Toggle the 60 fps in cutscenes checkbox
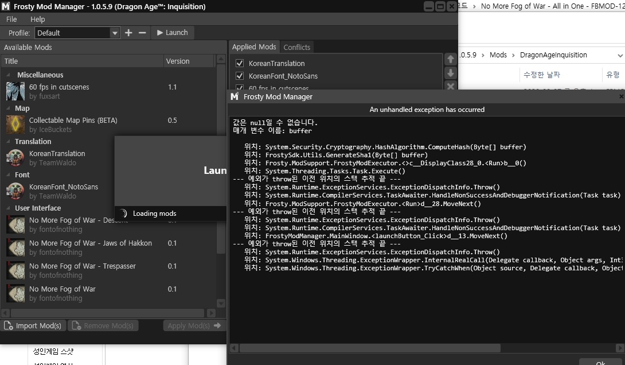 coord(240,87)
